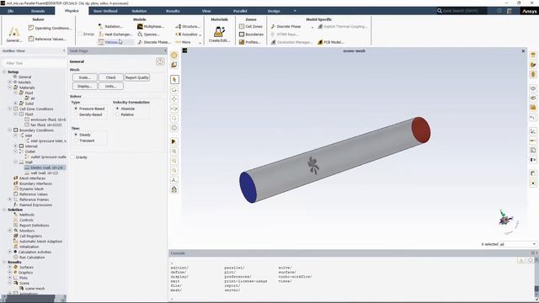The image size is (539, 303).
Task: Switch to the Solution ribbon tab
Action: [139, 11]
